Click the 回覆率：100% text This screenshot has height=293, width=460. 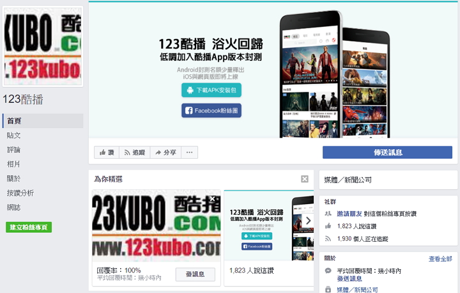[x=119, y=270]
